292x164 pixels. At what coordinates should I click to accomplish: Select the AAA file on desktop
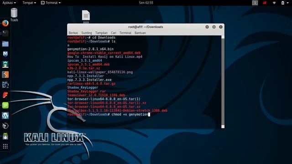point(86,17)
